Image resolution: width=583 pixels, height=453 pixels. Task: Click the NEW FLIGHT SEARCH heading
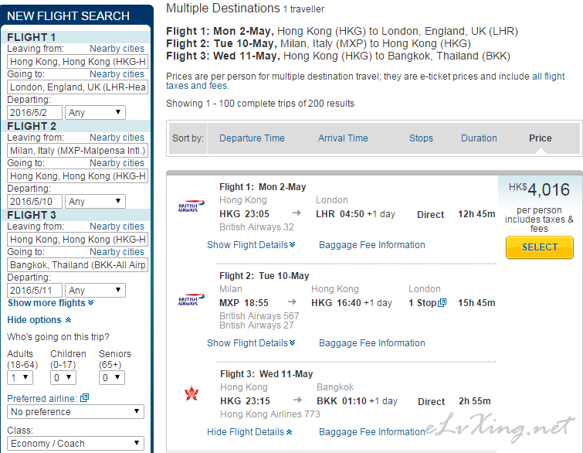point(69,16)
